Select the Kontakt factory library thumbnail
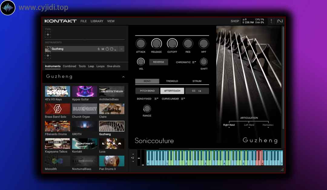Image resolution: width=327 pixels, height=190 pixels. point(85,143)
